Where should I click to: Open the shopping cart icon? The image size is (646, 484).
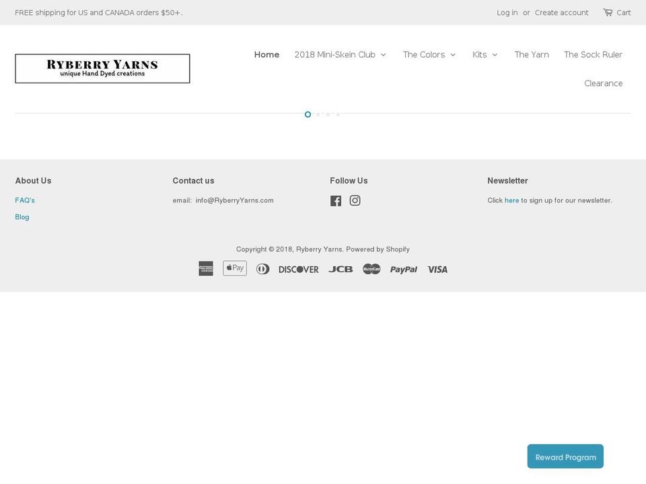click(608, 12)
